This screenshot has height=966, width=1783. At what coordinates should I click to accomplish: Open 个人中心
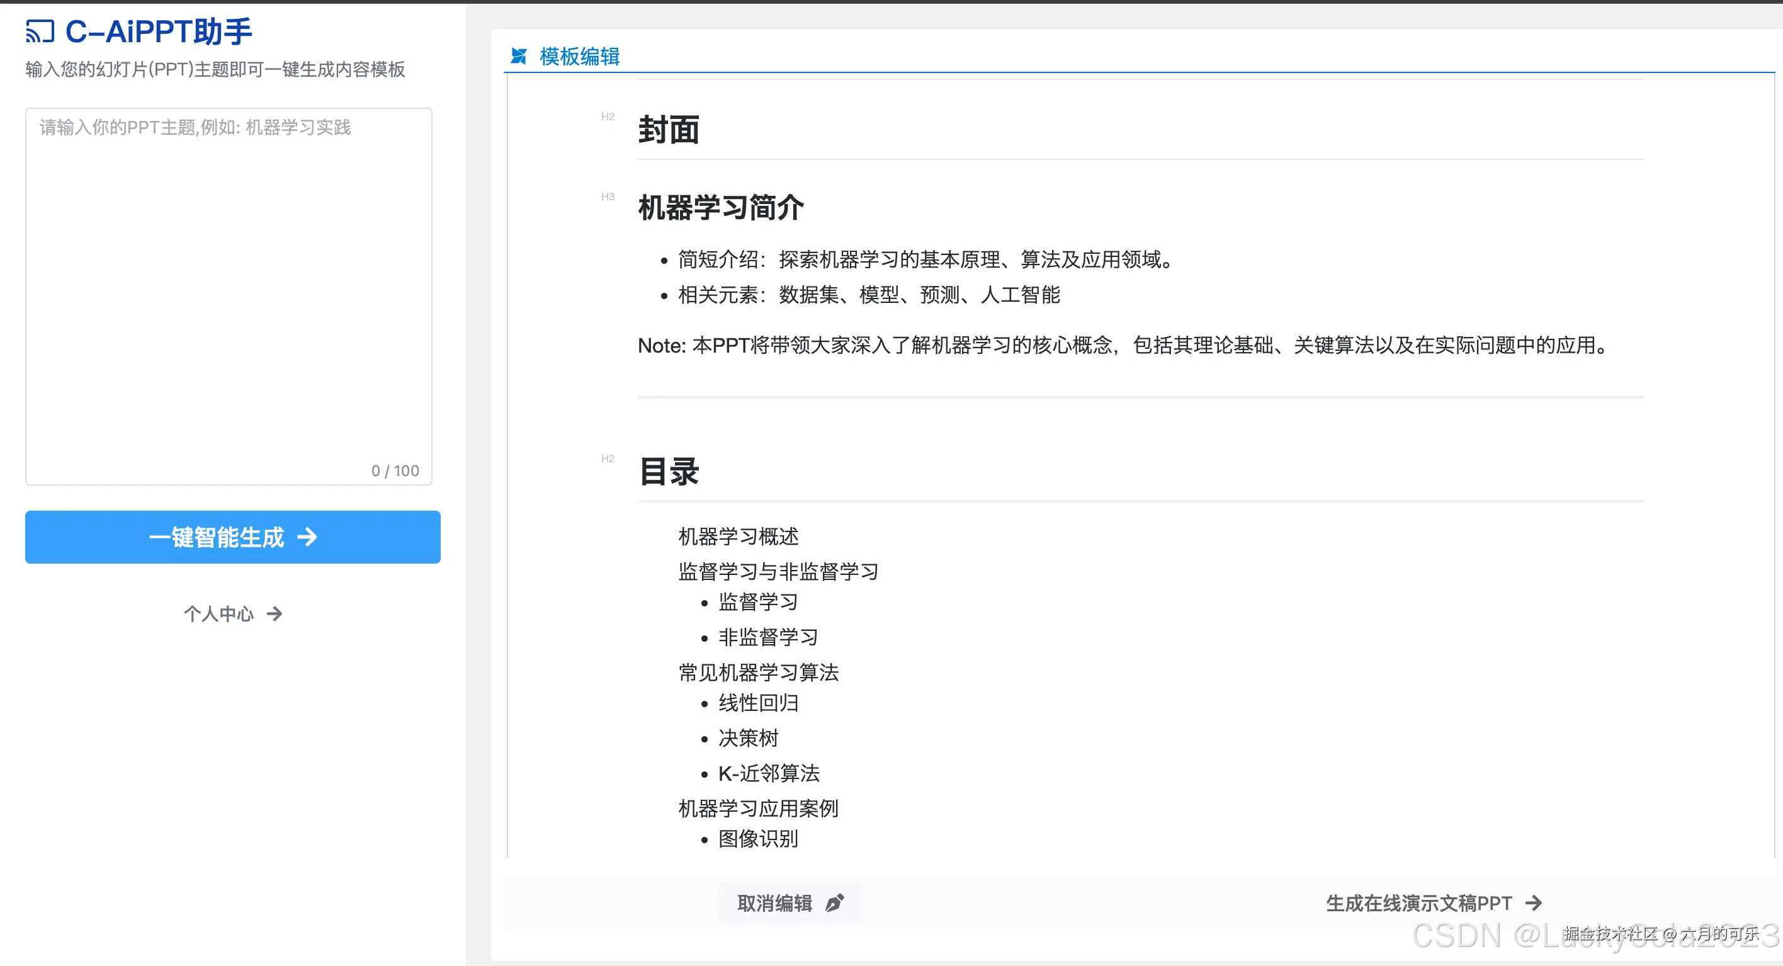coord(218,613)
